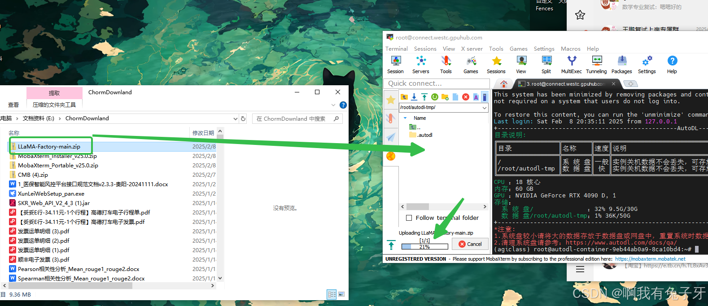708x306 pixels.
Task: Open the Explorer address bar history dropdown
Action: [236, 118]
